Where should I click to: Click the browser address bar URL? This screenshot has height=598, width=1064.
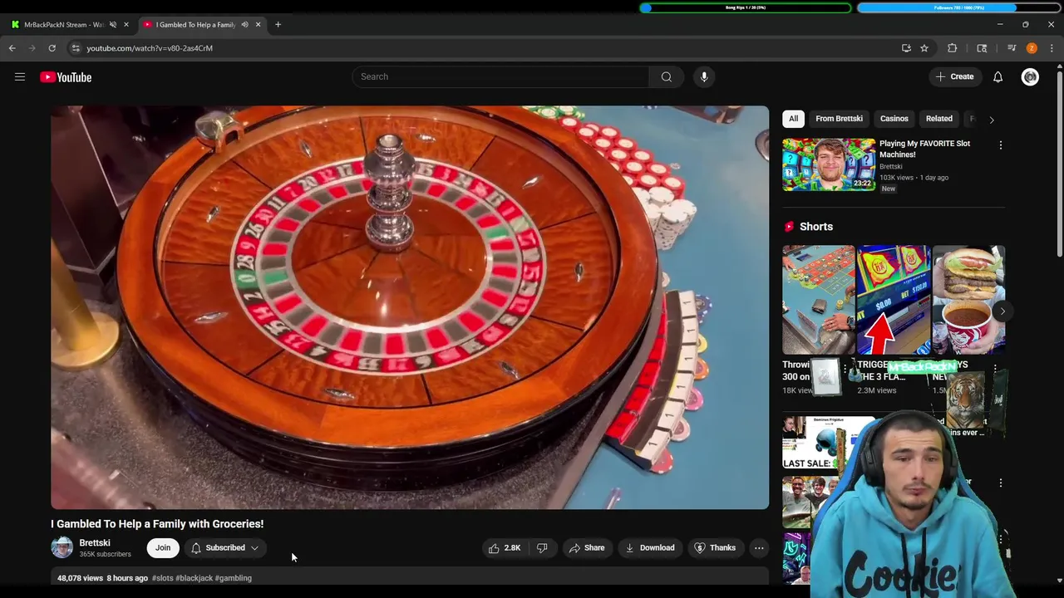pyautogui.click(x=150, y=48)
